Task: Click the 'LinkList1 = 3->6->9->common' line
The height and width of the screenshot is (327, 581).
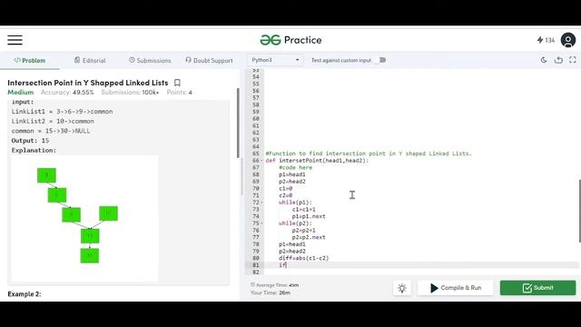Action: click(63, 112)
